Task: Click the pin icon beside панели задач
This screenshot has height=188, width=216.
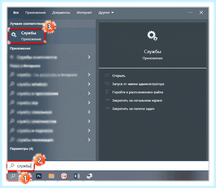Action: [x=107, y=108]
